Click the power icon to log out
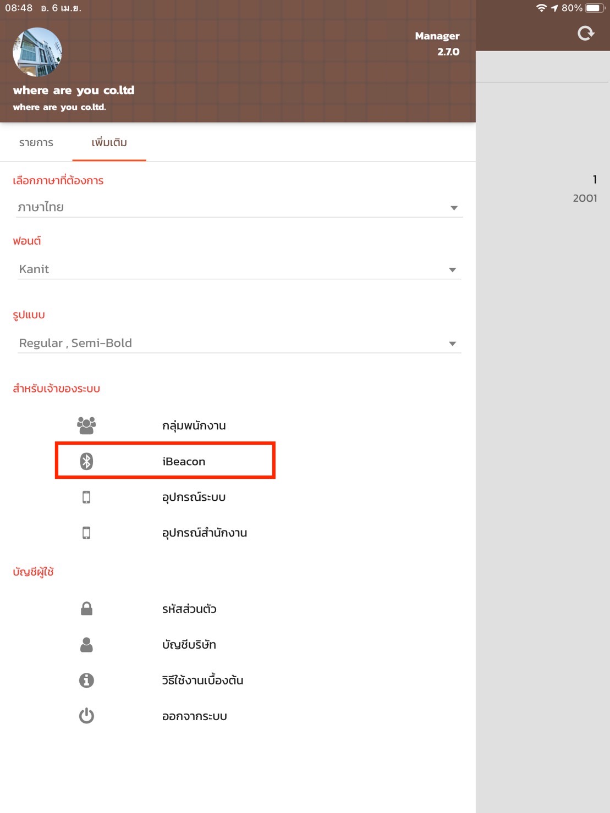Viewport: 610px width, 813px height. coord(86,716)
